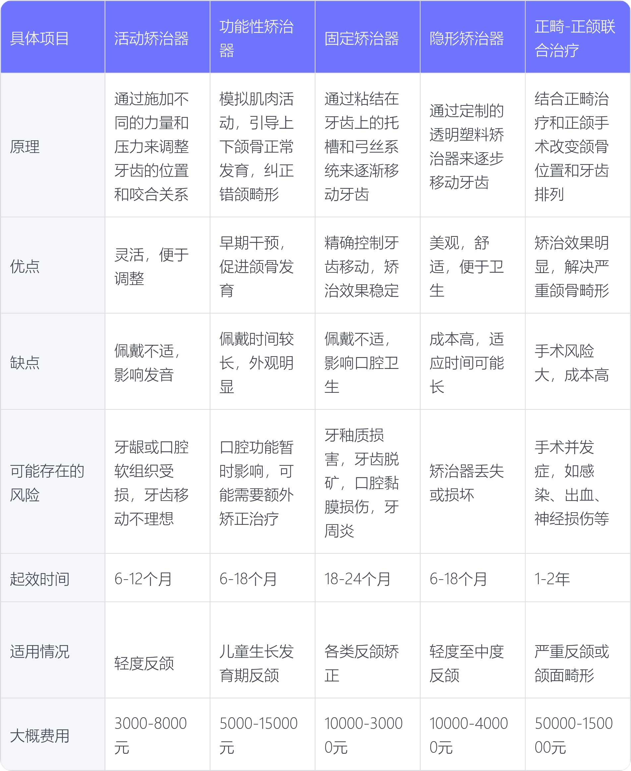This screenshot has height=771, width=631.
Task: Click cell starting 佩戴时间较长
Action: pos(262,361)
